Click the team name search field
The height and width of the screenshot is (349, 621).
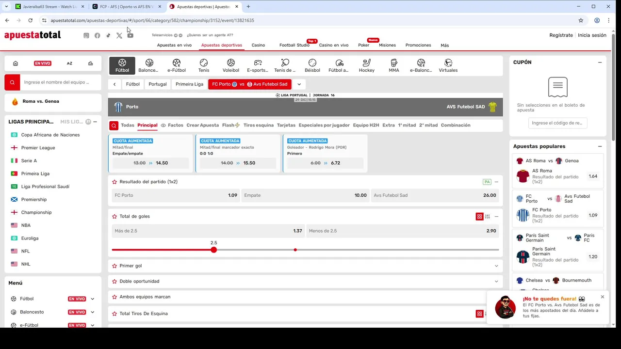(x=61, y=82)
